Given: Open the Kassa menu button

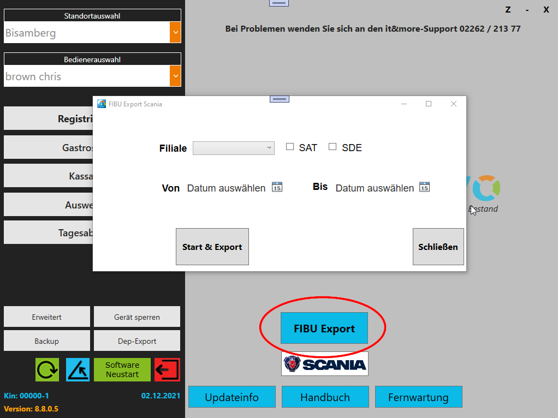Looking at the screenshot, I should click(49, 176).
